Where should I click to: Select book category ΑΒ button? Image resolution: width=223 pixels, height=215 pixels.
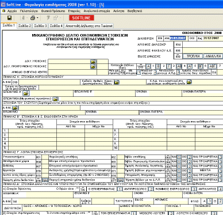click(179, 66)
